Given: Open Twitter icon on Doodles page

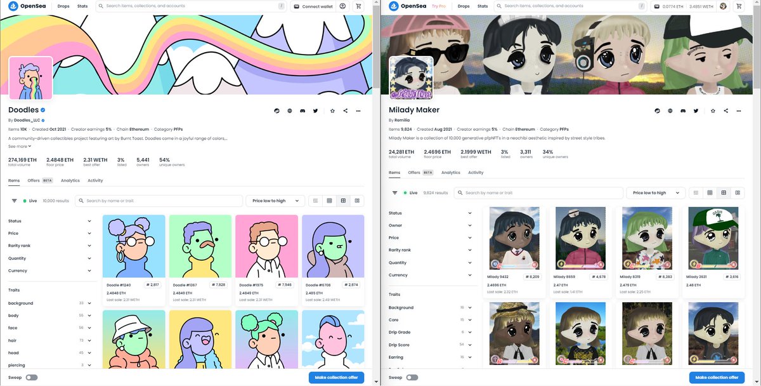Looking at the screenshot, I should point(315,110).
